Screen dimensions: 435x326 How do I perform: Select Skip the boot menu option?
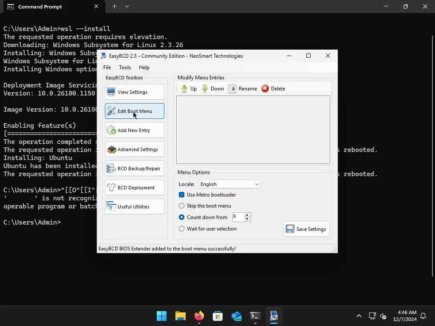click(x=182, y=206)
